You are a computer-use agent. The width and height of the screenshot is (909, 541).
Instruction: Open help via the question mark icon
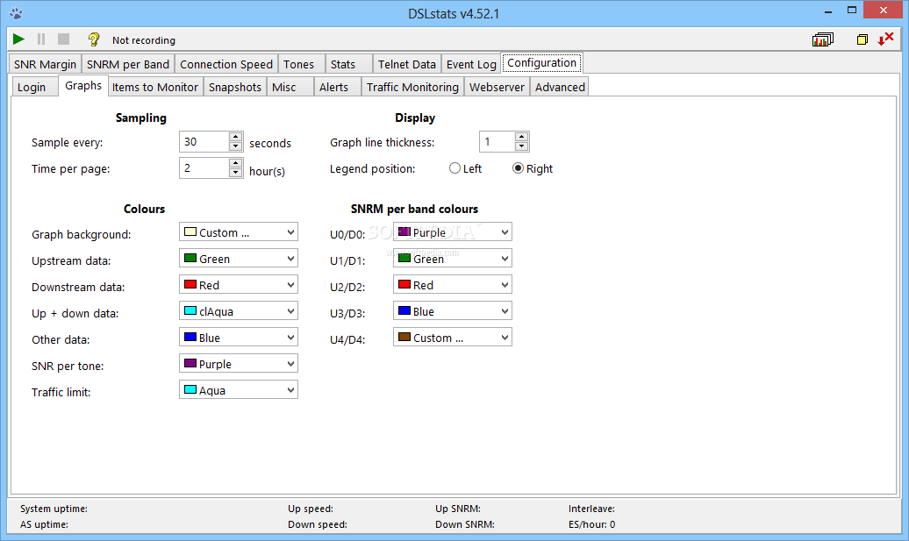tap(94, 39)
